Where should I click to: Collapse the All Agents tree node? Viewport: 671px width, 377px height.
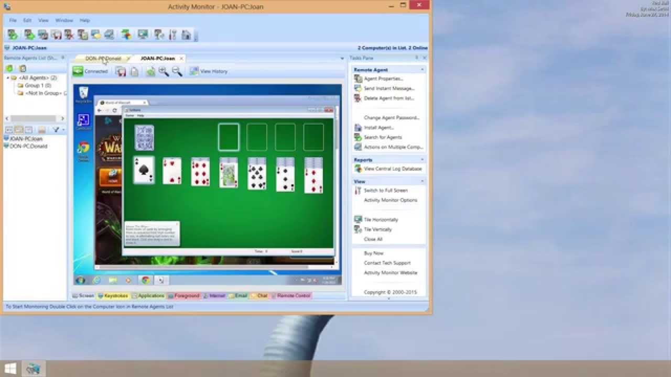click(x=8, y=77)
